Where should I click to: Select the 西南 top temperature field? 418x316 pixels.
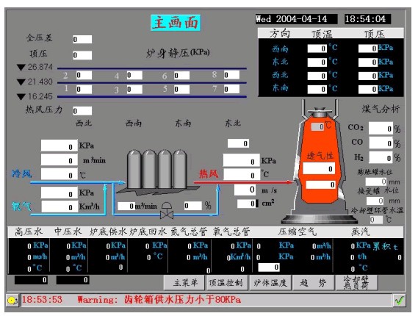(317, 49)
